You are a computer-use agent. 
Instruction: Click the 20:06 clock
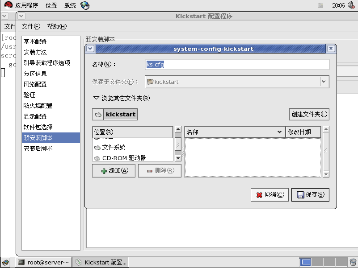click(x=338, y=5)
